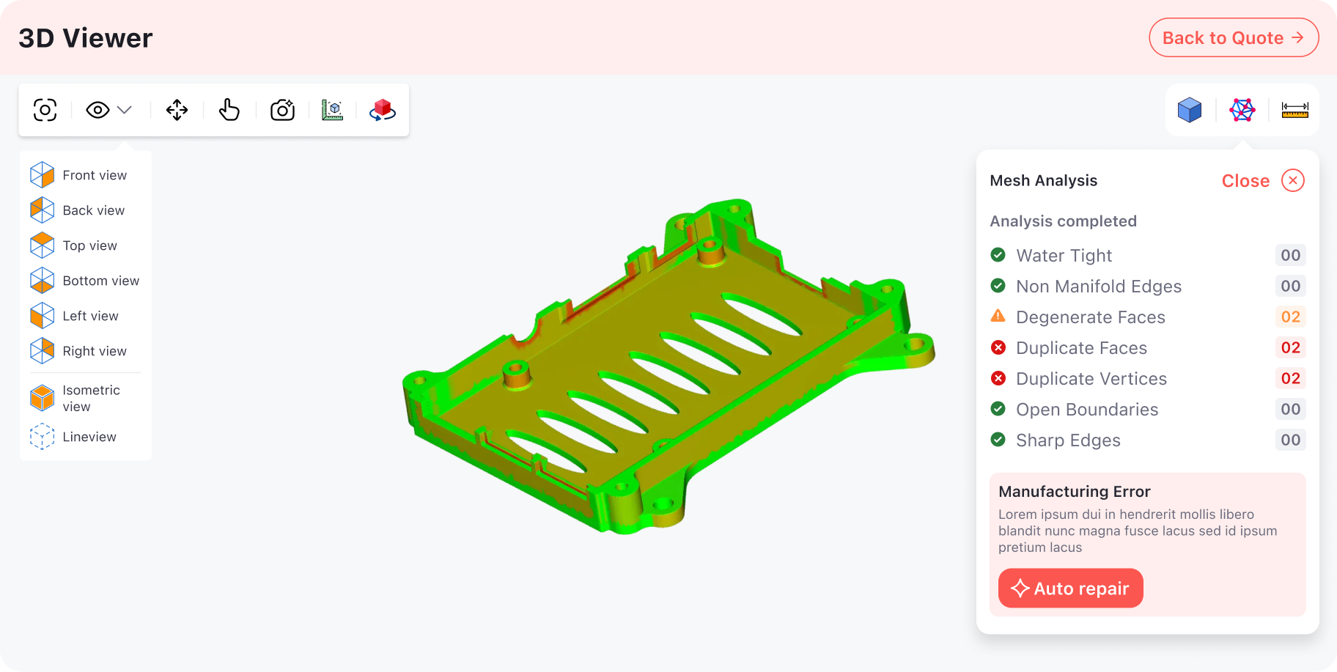Expand the view visibility dropdown

coord(125,109)
